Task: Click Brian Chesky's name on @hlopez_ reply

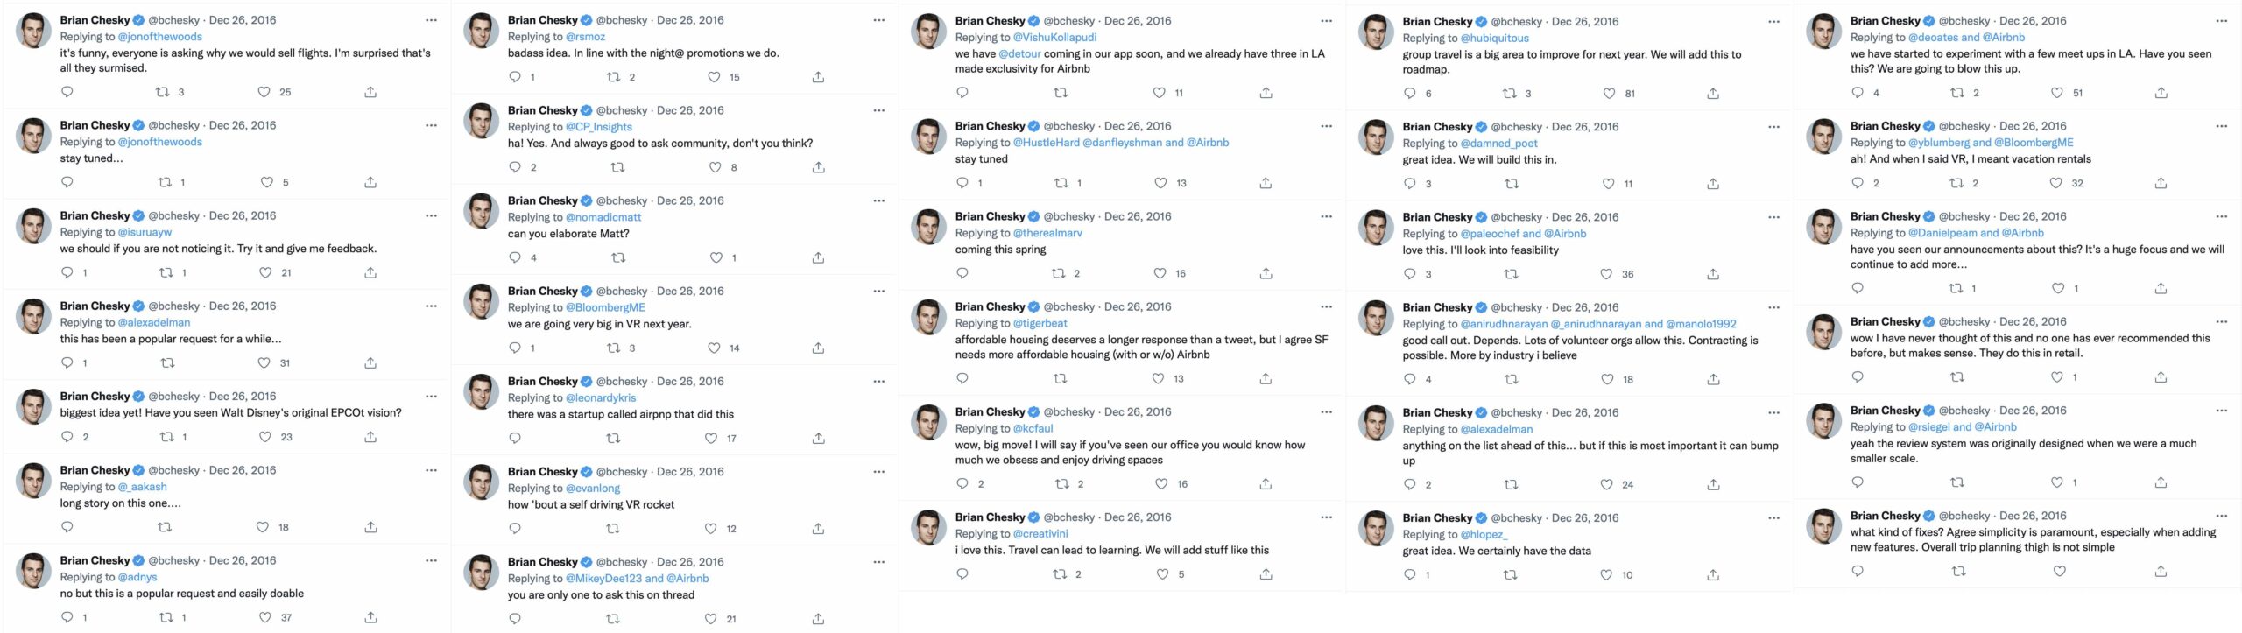Action: pyautogui.click(x=1437, y=517)
